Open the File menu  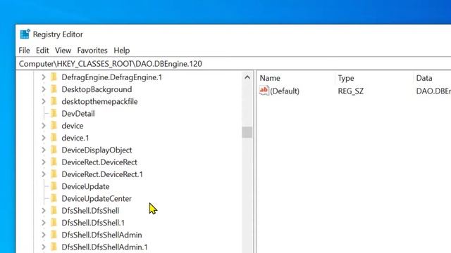pyautogui.click(x=24, y=51)
